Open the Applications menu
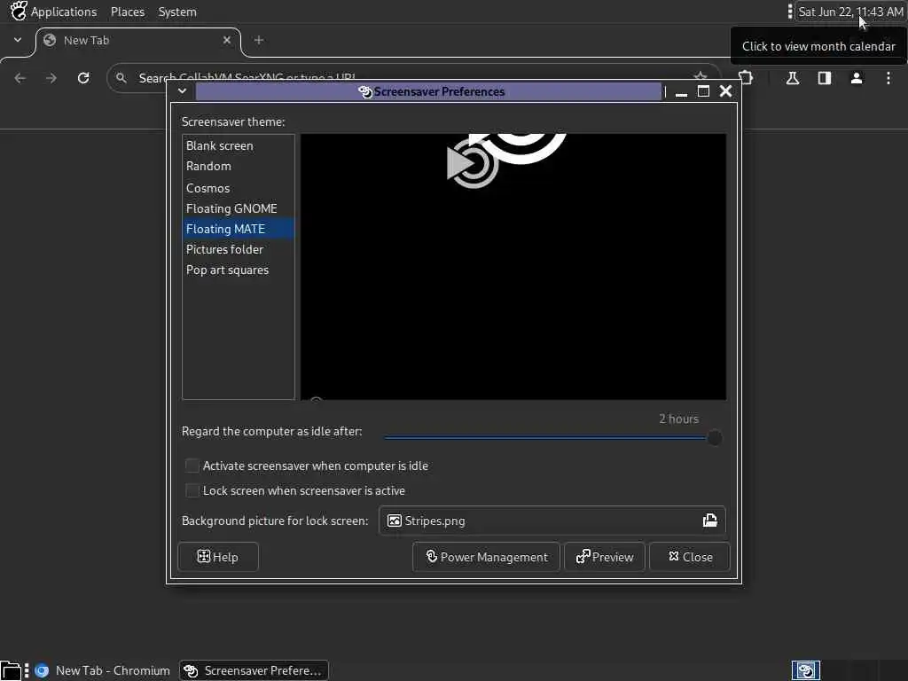This screenshot has width=908, height=681. pos(64,12)
